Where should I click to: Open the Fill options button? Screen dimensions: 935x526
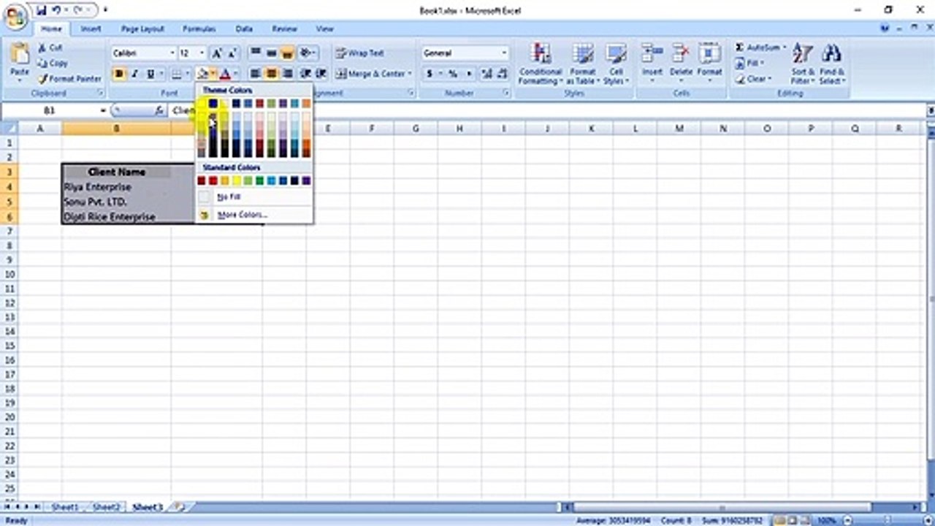click(749, 63)
